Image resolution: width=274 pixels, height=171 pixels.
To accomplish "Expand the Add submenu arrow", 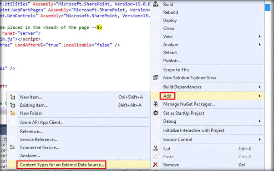I will (260, 96).
